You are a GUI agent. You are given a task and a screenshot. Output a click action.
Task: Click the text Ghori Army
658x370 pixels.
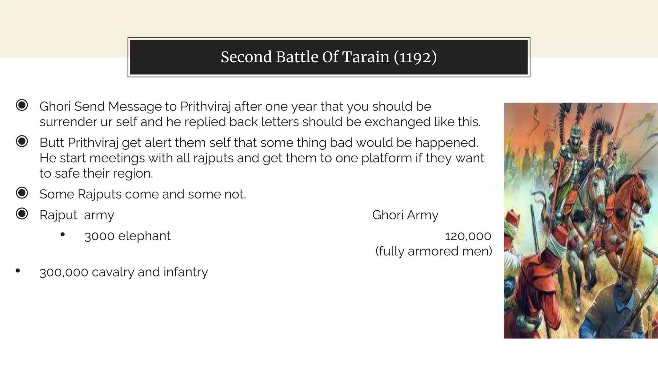(x=405, y=215)
